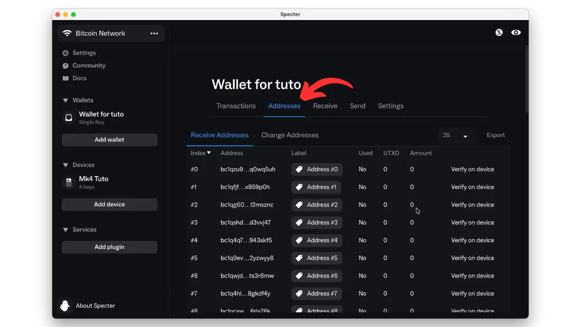
Task: Edit the Address #7 label
Action: click(x=317, y=293)
